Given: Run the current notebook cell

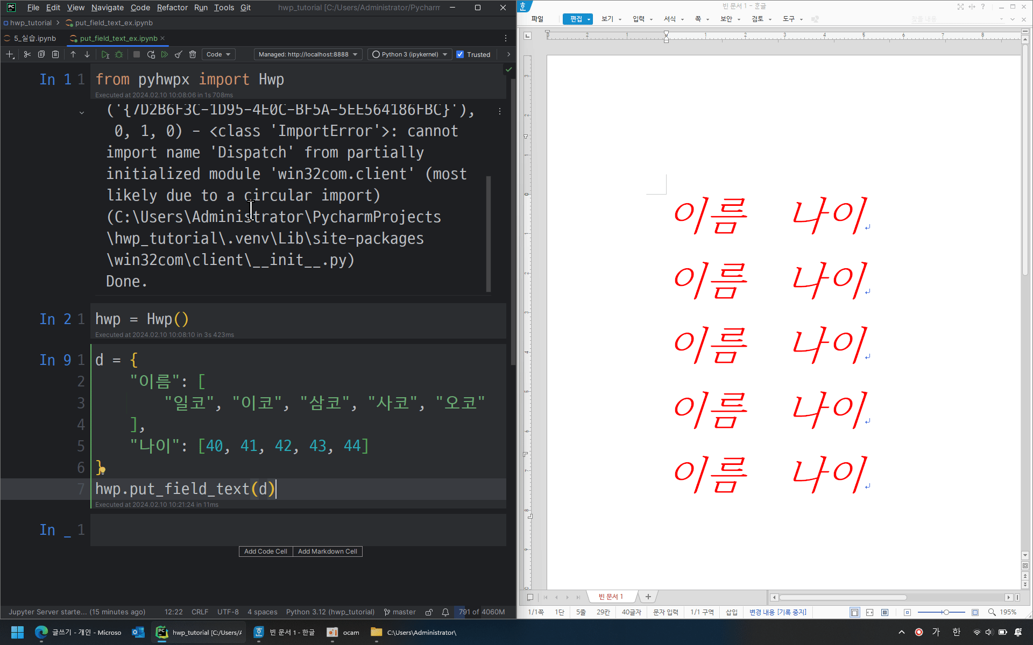Looking at the screenshot, I should coord(105,54).
